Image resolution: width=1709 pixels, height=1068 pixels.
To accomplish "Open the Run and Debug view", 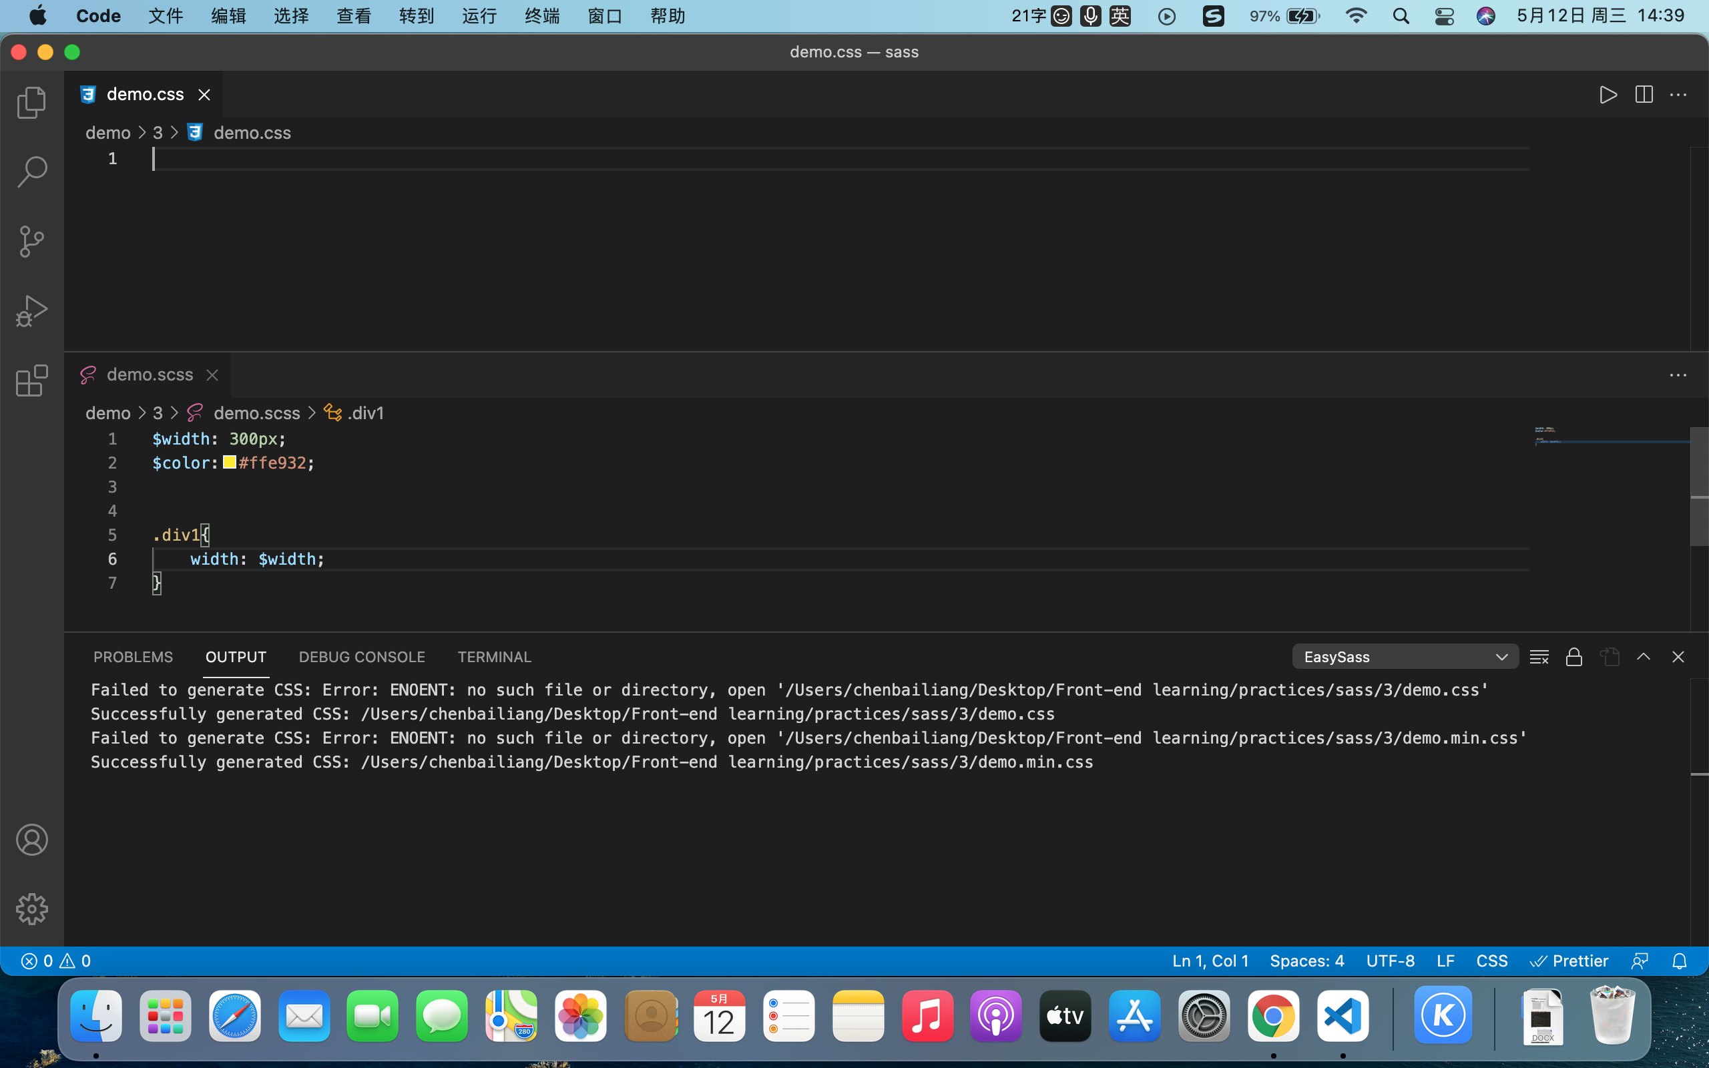I will [32, 311].
